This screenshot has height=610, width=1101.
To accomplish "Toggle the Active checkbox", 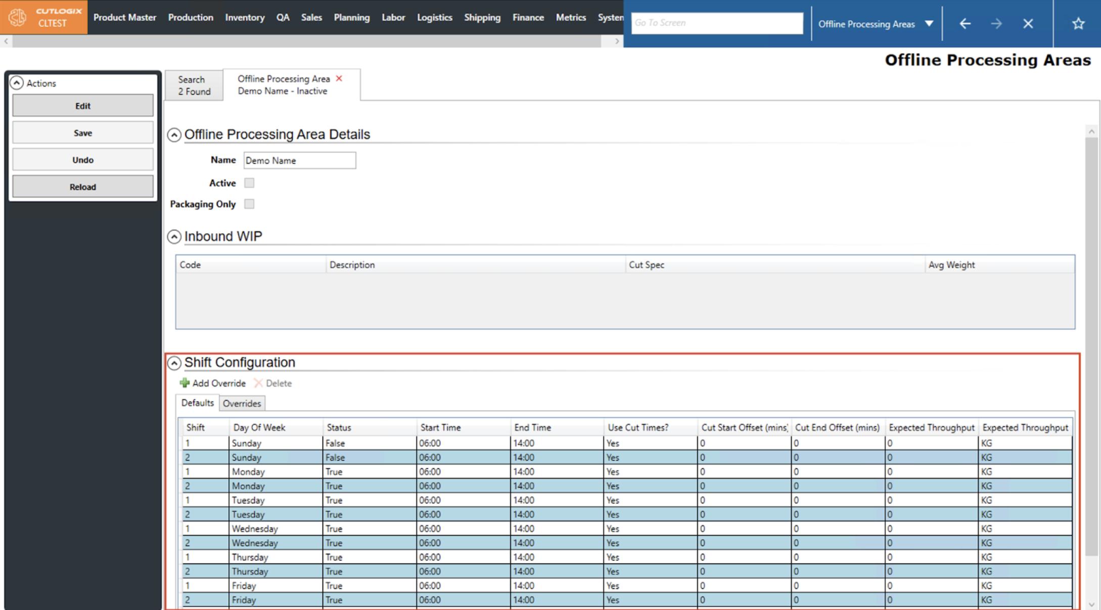I will [249, 183].
